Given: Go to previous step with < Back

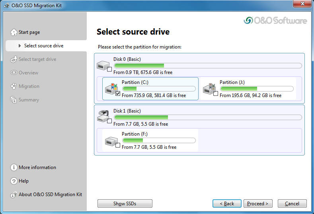Looking at the screenshot, I should [x=227, y=204].
